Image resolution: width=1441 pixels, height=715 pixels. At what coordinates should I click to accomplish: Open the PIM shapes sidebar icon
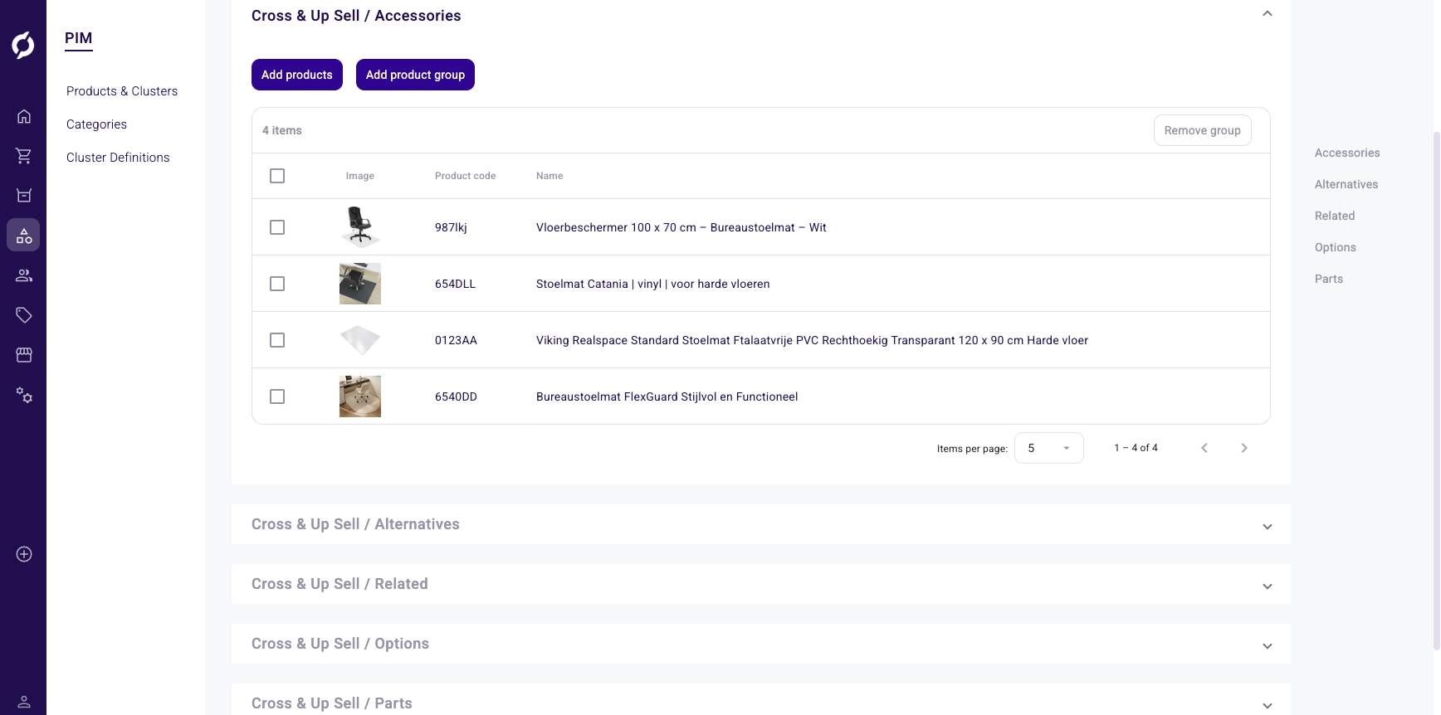(23, 236)
